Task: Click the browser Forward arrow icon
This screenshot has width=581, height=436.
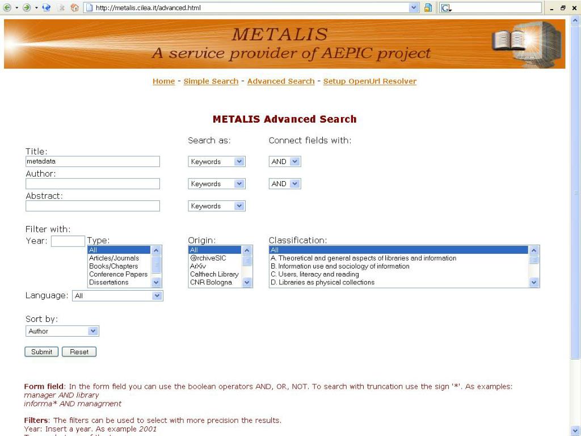Action: click(x=26, y=7)
